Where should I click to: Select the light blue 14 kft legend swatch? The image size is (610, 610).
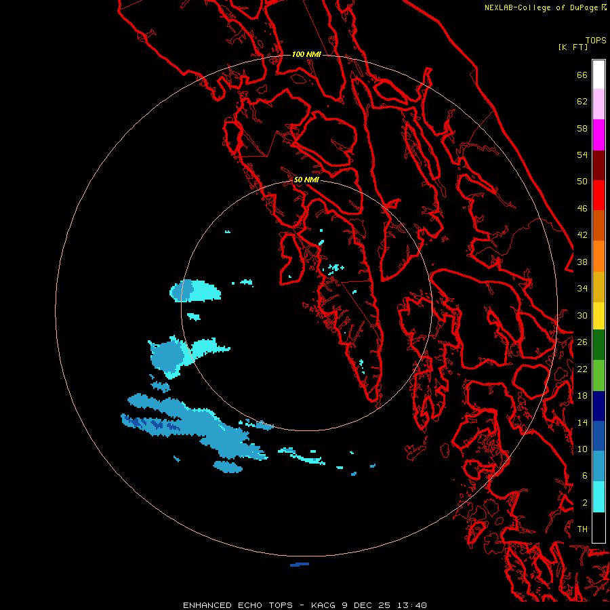pyautogui.click(x=598, y=466)
